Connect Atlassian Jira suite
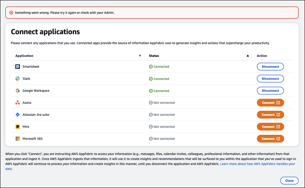This screenshot has width=305, height=188. pyautogui.click(x=270, y=115)
